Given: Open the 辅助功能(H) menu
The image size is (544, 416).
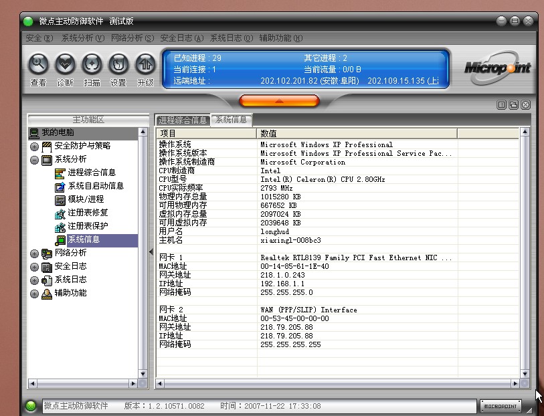Looking at the screenshot, I should pyautogui.click(x=281, y=38).
